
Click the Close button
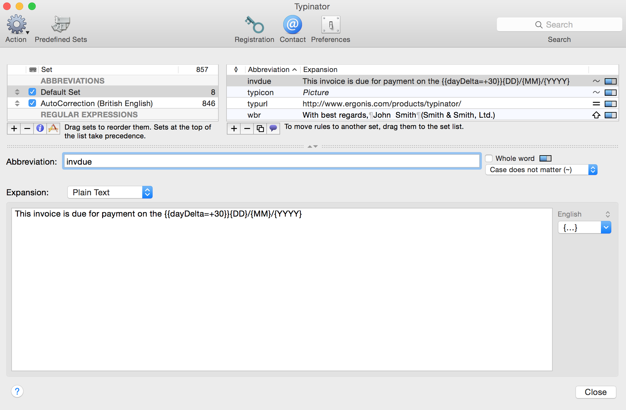596,392
